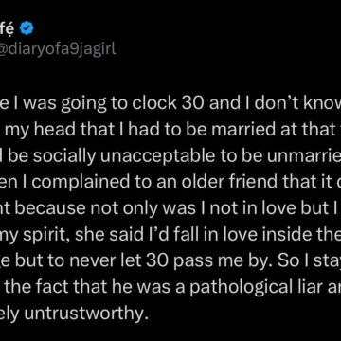Image resolution: width=341 pixels, height=341 pixels.
Task: Click the blue verified badge icon
Action: (x=27, y=29)
